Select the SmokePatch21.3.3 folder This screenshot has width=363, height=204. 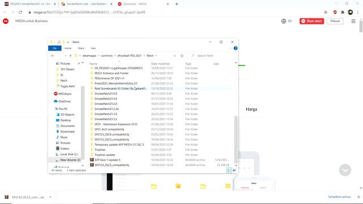tap(106, 119)
